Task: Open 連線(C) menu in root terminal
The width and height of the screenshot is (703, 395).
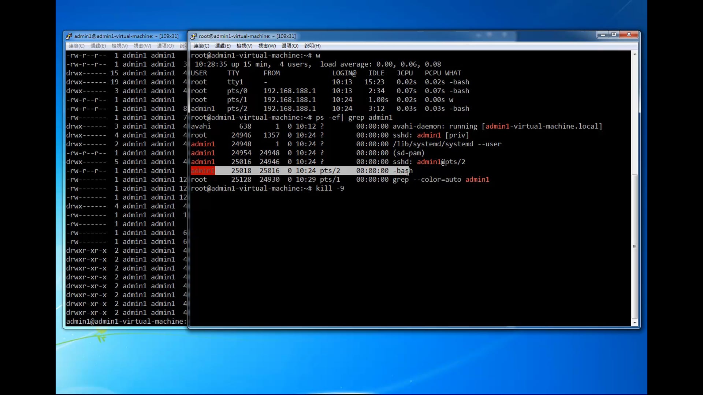Action: point(201,46)
